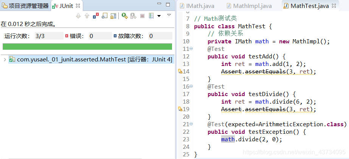This screenshot has width=349, height=159.
Task: Open test run history dropdown arrow
Action: coord(159,16)
